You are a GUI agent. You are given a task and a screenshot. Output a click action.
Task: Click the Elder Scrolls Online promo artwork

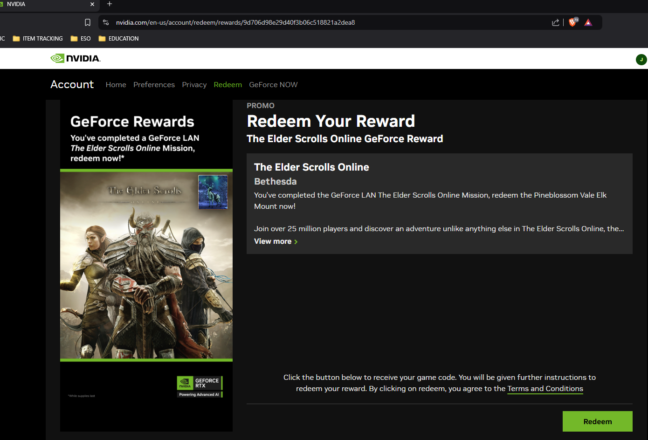pos(146,265)
